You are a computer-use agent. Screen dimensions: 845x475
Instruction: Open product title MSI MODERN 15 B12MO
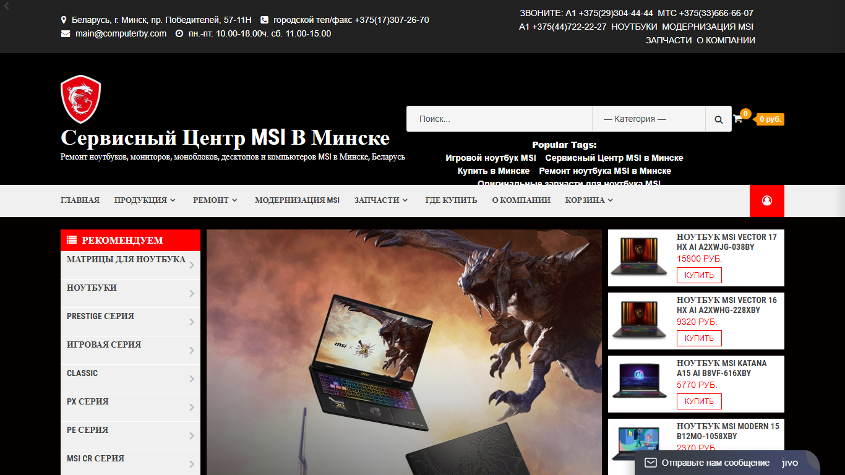[x=728, y=431]
